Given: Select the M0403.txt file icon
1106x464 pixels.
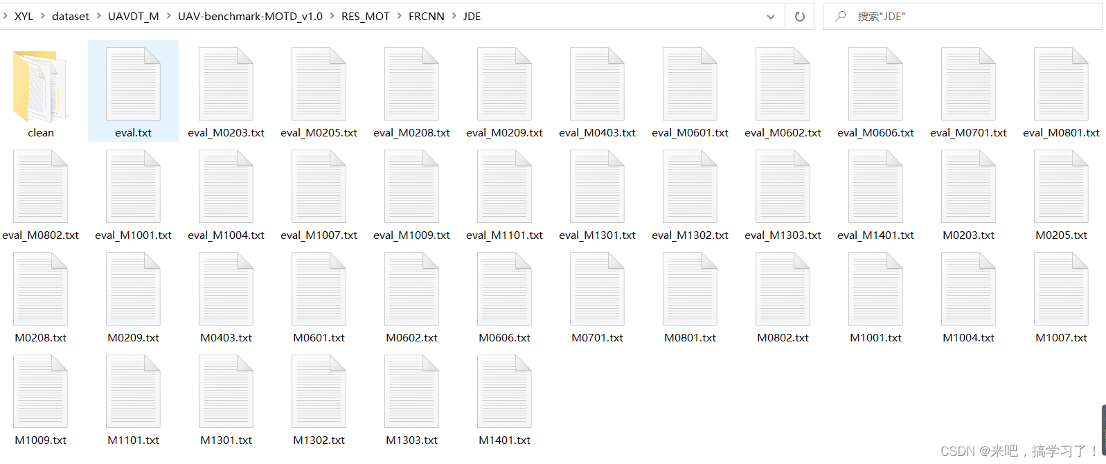Looking at the screenshot, I should pyautogui.click(x=226, y=289).
